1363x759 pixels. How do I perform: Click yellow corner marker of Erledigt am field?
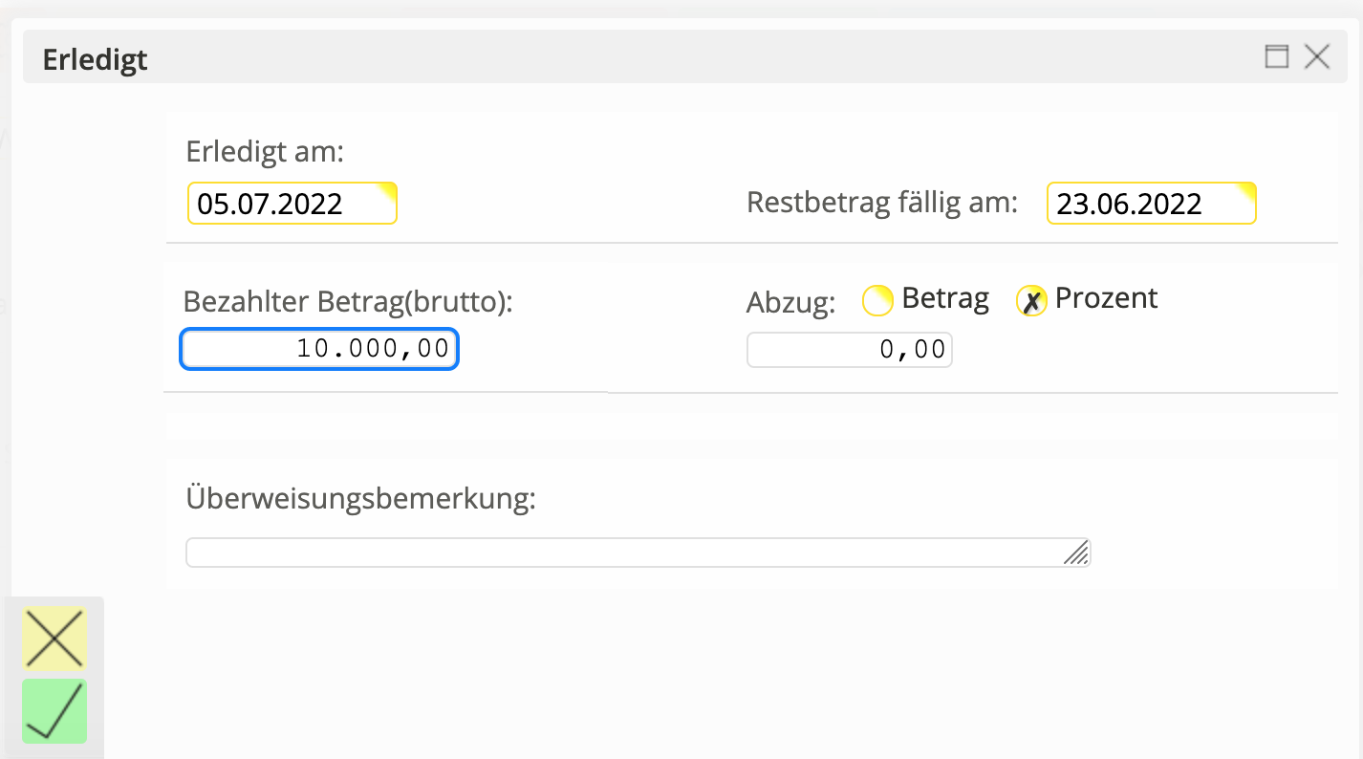point(388,189)
